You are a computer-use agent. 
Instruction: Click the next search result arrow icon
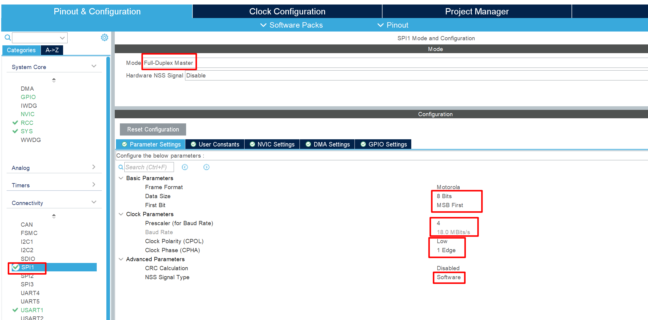[206, 167]
